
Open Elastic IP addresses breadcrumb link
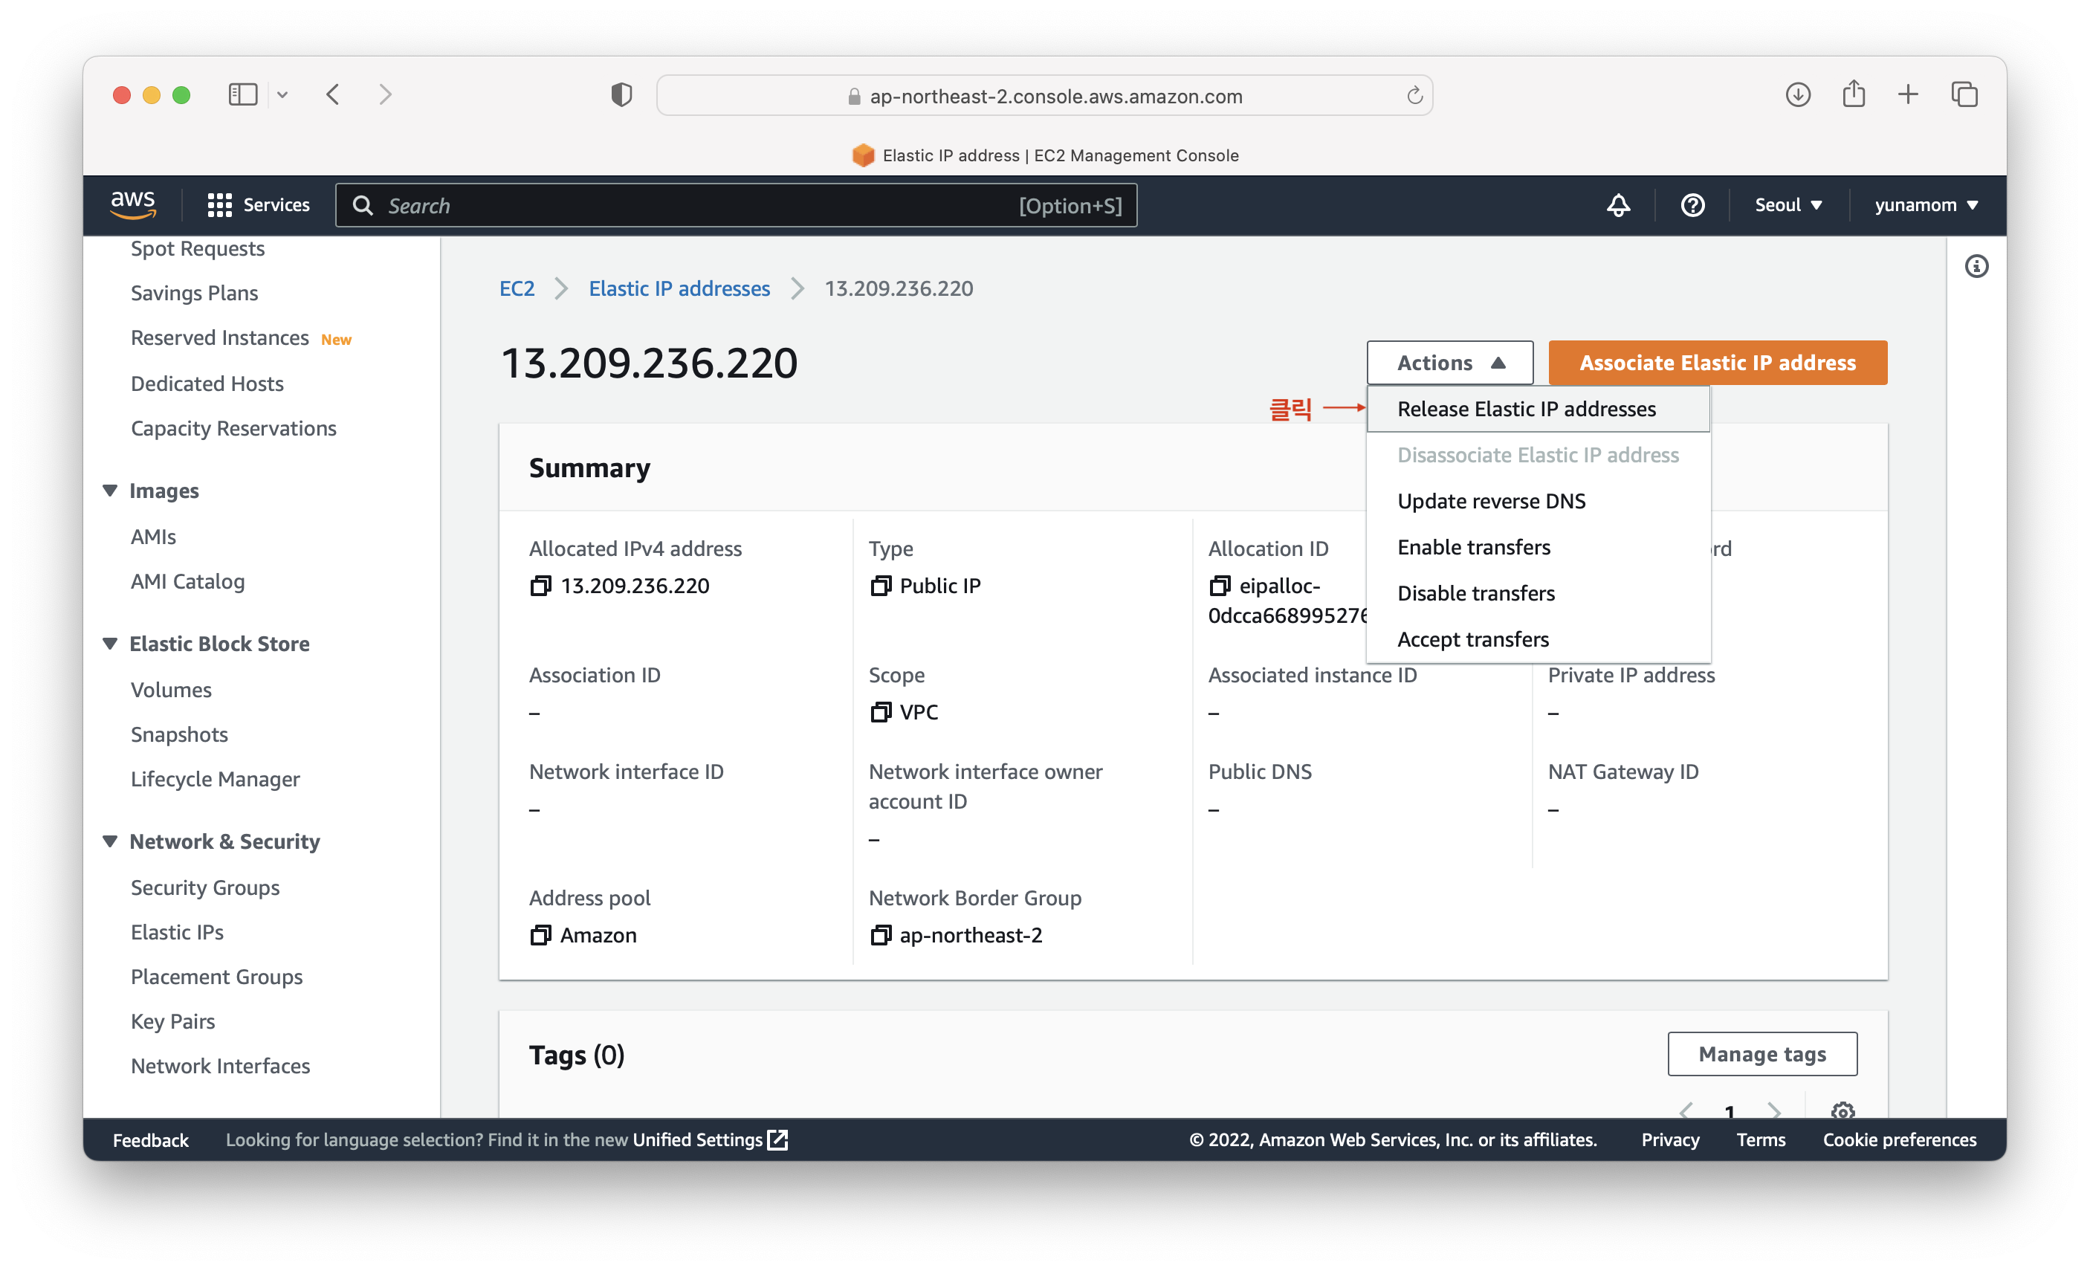tap(679, 288)
